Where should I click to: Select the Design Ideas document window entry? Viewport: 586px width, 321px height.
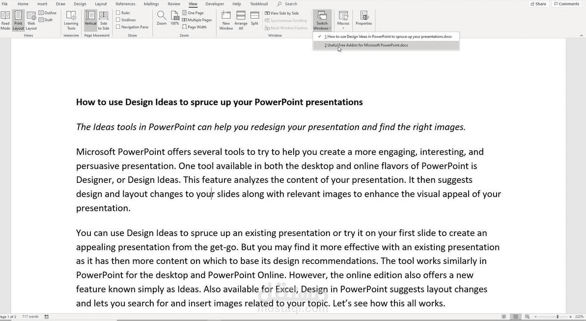pos(386,37)
